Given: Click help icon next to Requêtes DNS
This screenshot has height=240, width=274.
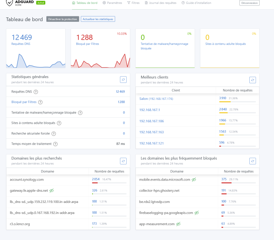Looking at the screenshot, I should pos(36,92).
